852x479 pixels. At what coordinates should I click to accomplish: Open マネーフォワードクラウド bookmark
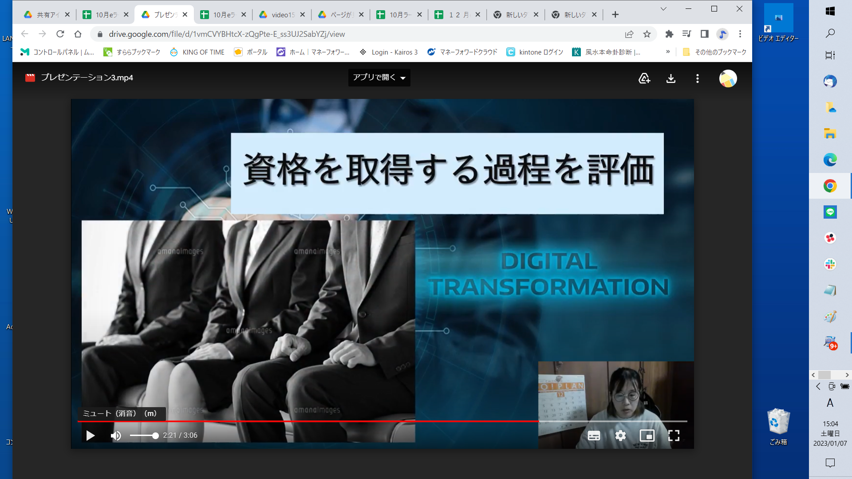click(462, 52)
